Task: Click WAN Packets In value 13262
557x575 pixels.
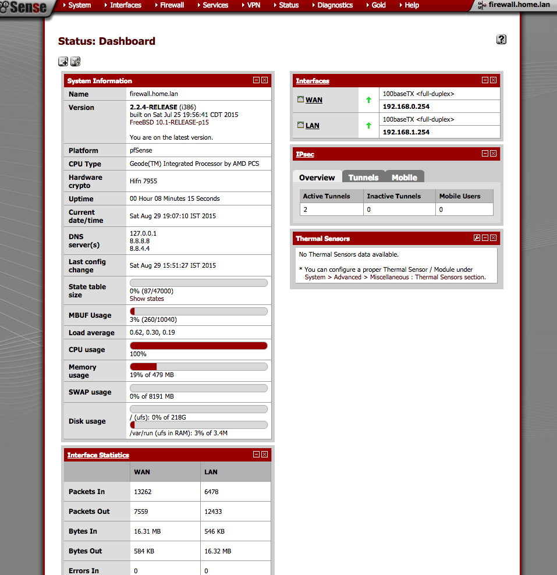Action: pos(143,492)
